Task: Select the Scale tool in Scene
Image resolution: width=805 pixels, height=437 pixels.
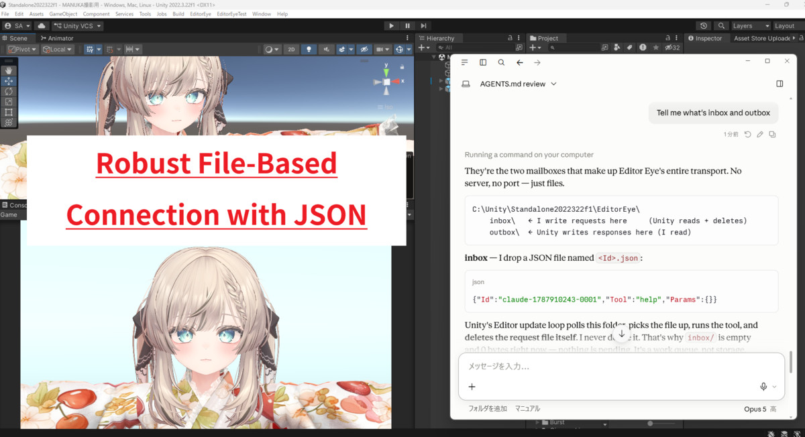Action: pos(9,102)
